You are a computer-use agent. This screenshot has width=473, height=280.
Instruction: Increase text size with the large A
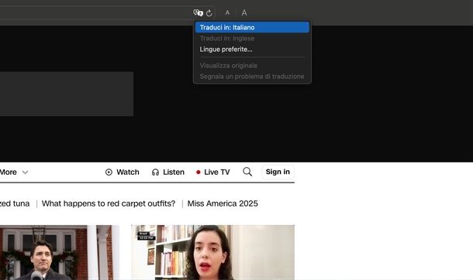[x=244, y=12]
